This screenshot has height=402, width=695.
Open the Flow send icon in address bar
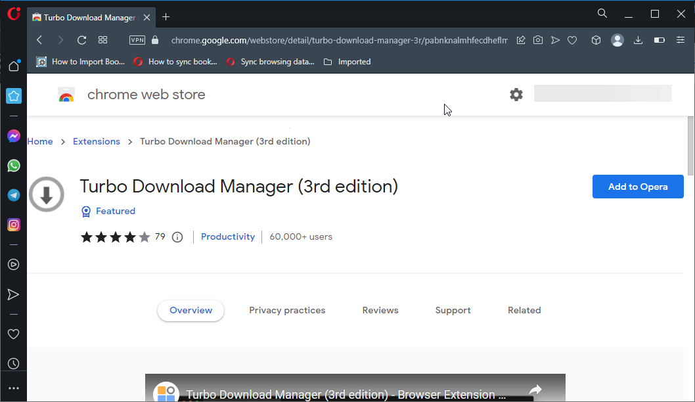pos(555,40)
